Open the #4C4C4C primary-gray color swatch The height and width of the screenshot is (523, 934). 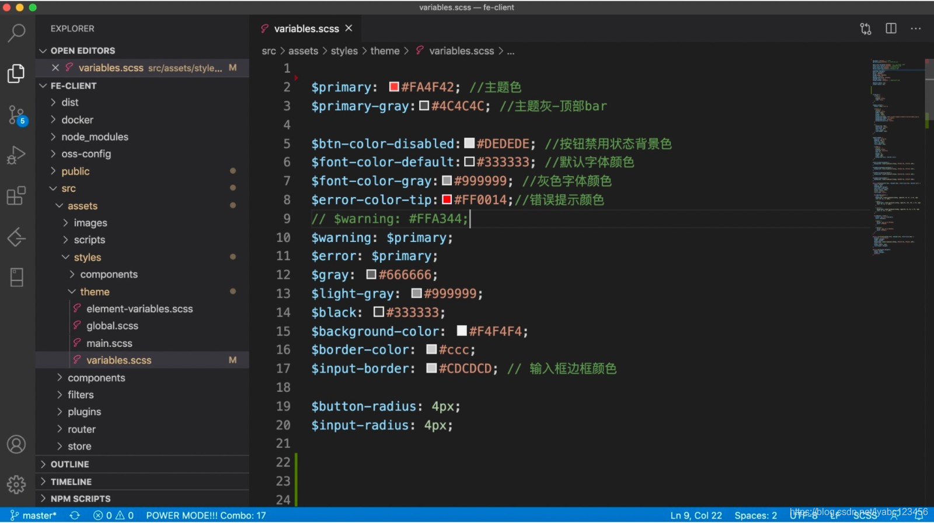tap(424, 106)
